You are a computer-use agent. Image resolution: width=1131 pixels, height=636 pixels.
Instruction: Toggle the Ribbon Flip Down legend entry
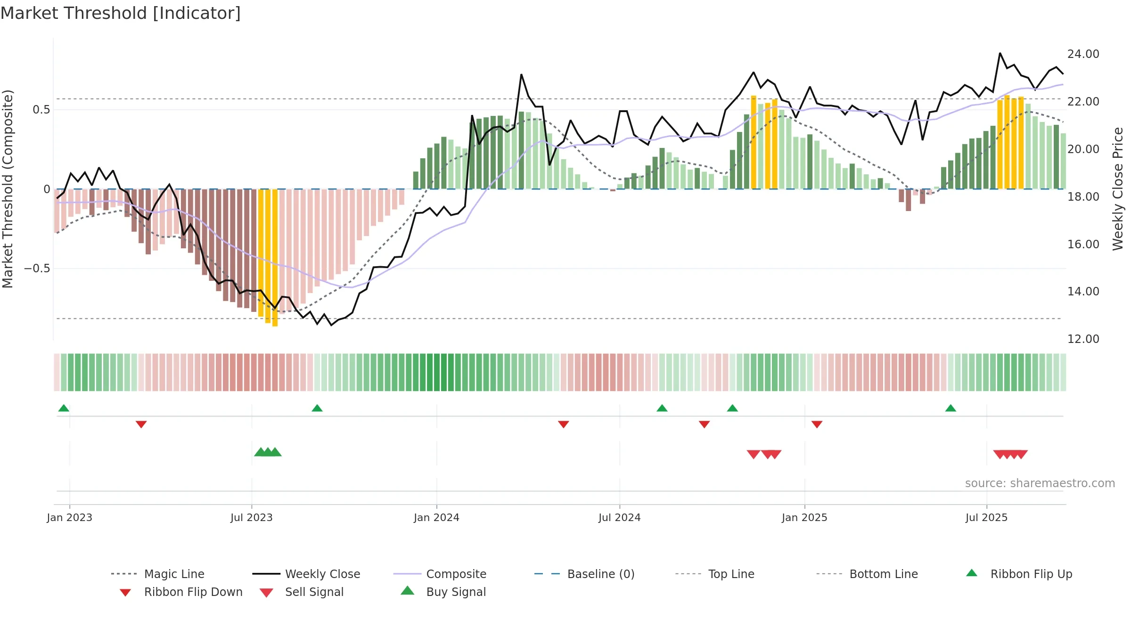click(x=180, y=592)
